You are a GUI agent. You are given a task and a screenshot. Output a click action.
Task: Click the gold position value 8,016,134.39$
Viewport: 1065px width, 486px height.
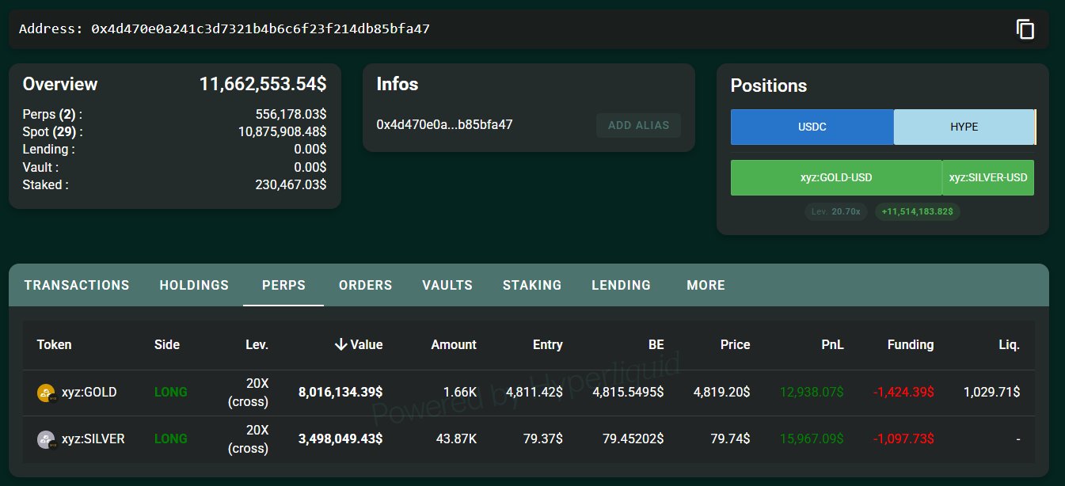point(340,393)
